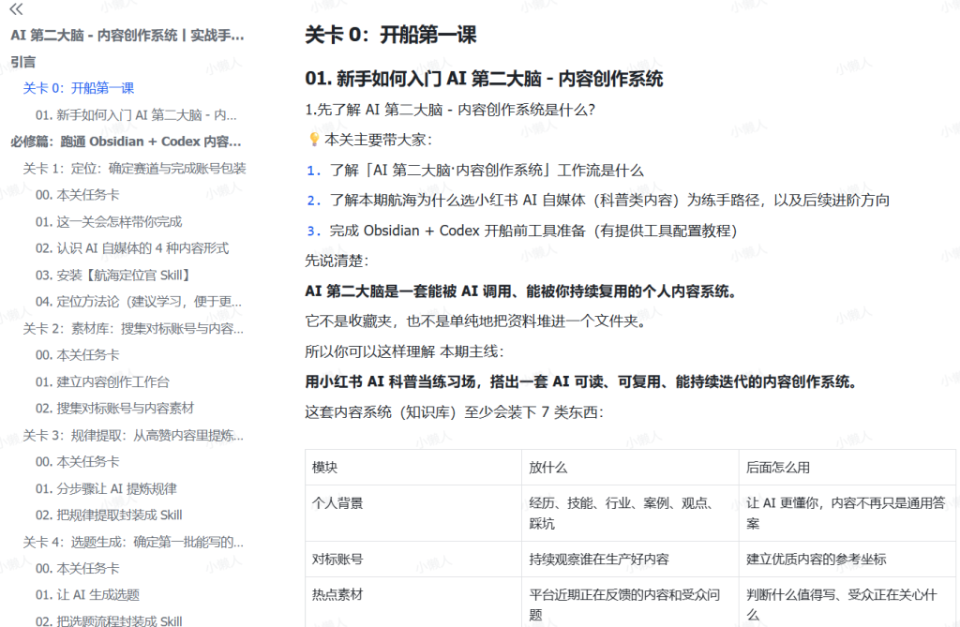Click subheading 01. 新手如何入门 AI 第二大脑
960x627 pixels.
[x=484, y=79]
